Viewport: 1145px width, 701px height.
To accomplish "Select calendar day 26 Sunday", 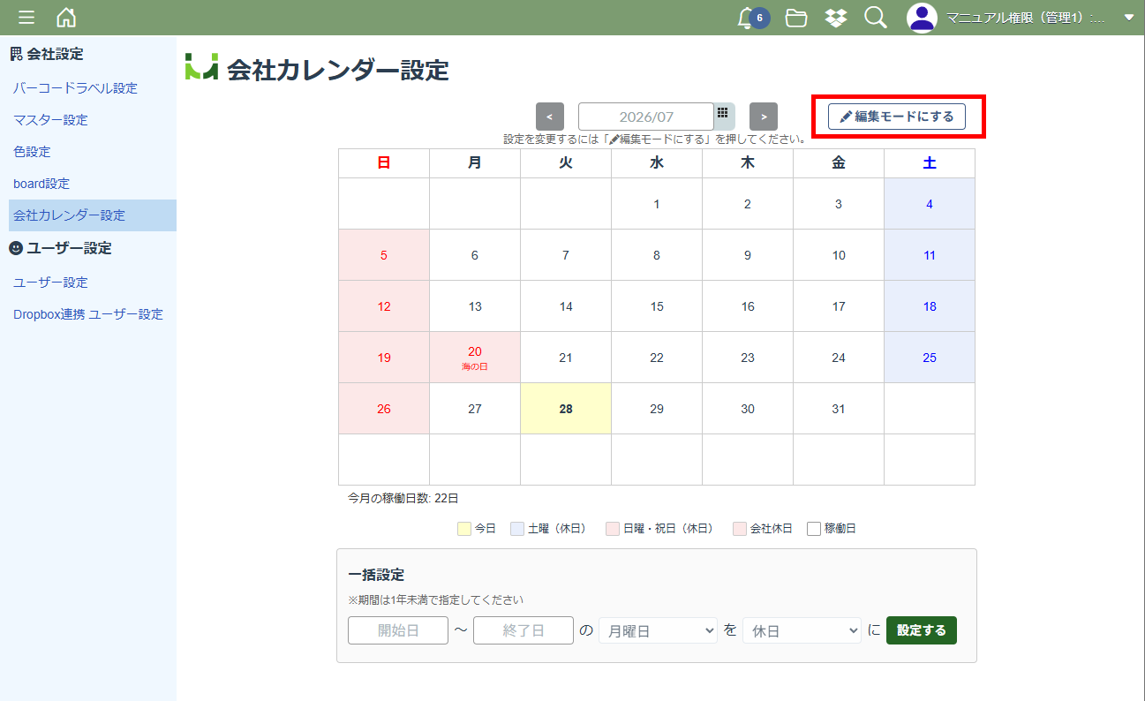I will [x=384, y=409].
